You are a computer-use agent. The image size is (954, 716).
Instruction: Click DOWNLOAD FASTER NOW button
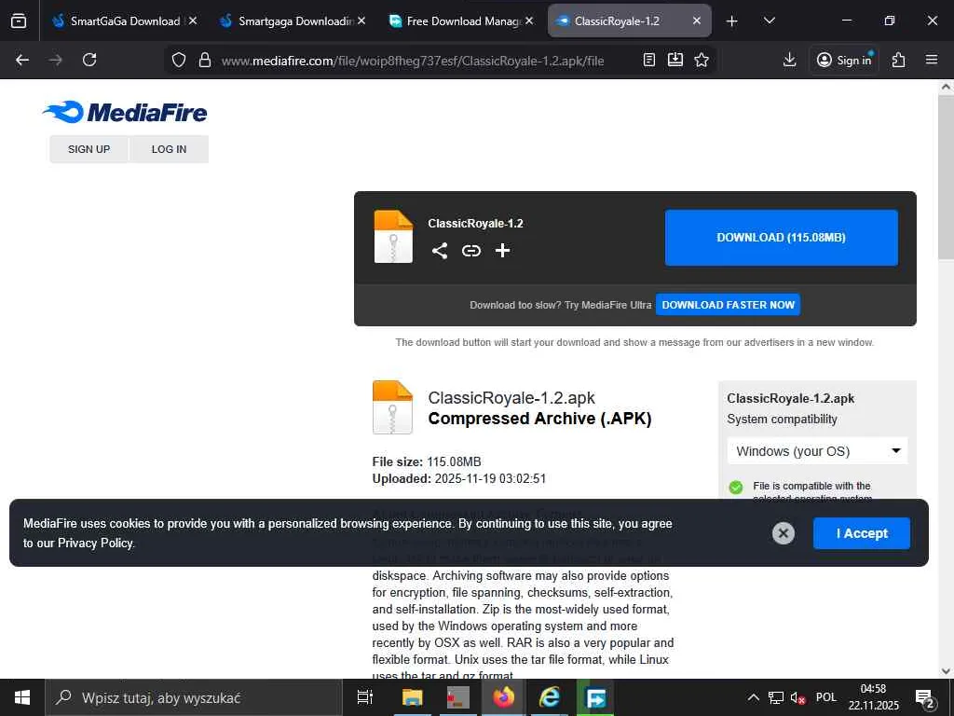728,305
